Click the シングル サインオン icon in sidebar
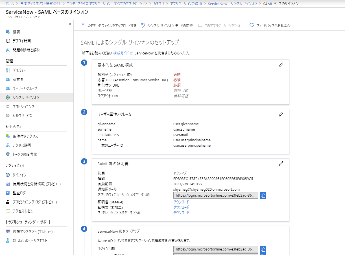 tap(8, 98)
